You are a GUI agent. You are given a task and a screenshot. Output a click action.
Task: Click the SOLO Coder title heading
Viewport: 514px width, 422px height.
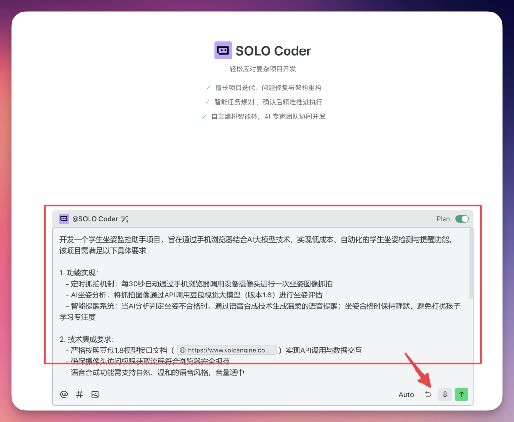pyautogui.click(x=273, y=51)
